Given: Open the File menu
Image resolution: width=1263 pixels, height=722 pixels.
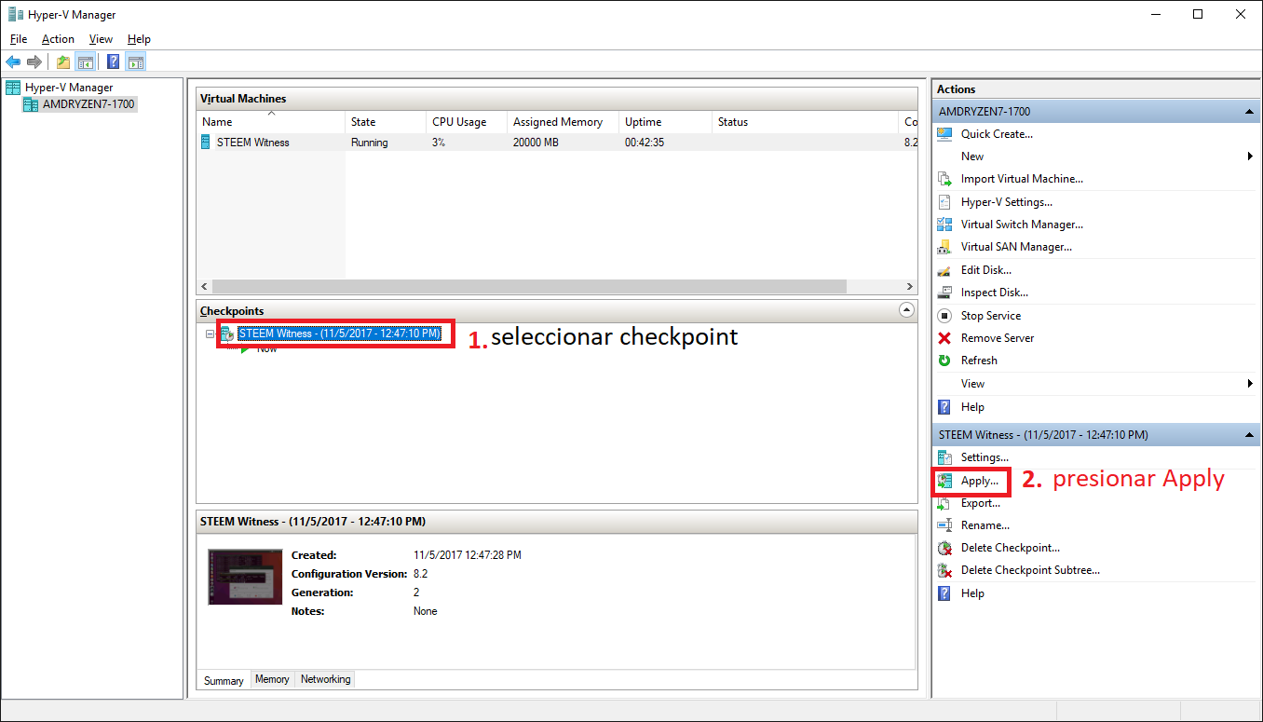Looking at the screenshot, I should [19, 39].
